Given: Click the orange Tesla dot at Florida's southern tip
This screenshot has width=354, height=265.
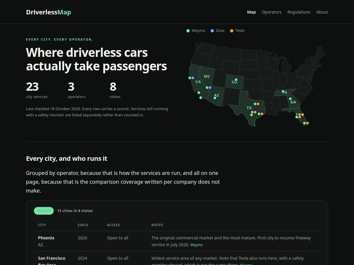Looking at the screenshot, I should [307, 123].
